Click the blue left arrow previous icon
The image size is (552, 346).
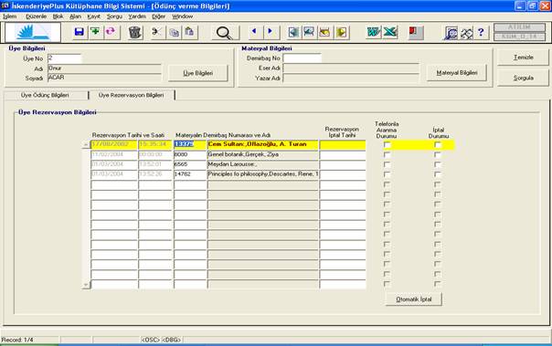[254, 32]
